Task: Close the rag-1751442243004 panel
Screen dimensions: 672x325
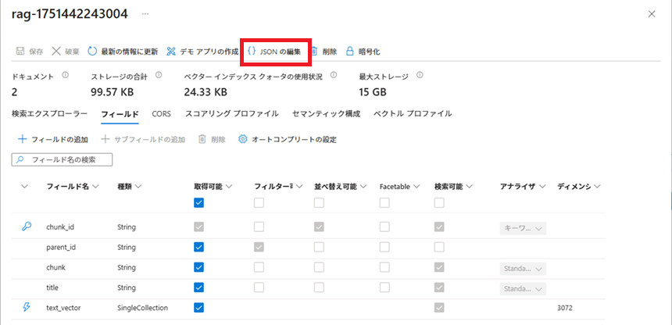Action: click(652, 14)
